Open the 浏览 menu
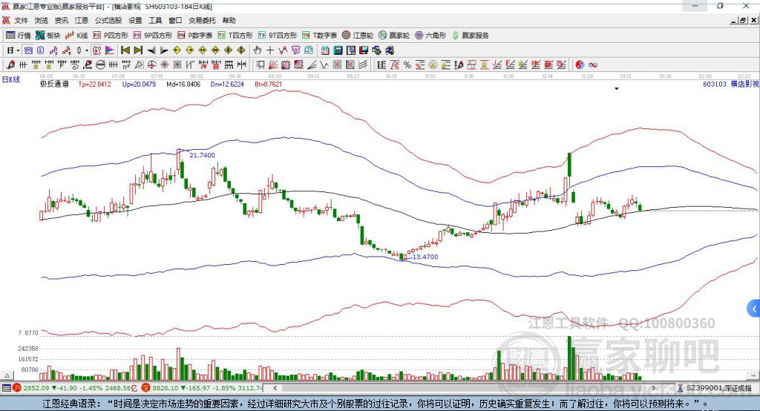Image resolution: width=760 pixels, height=411 pixels. [x=42, y=20]
